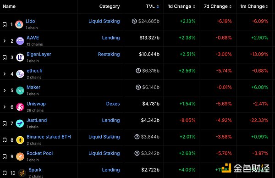
Task: Sort by the 7d Change column
Action: pyautogui.click(x=218, y=6)
